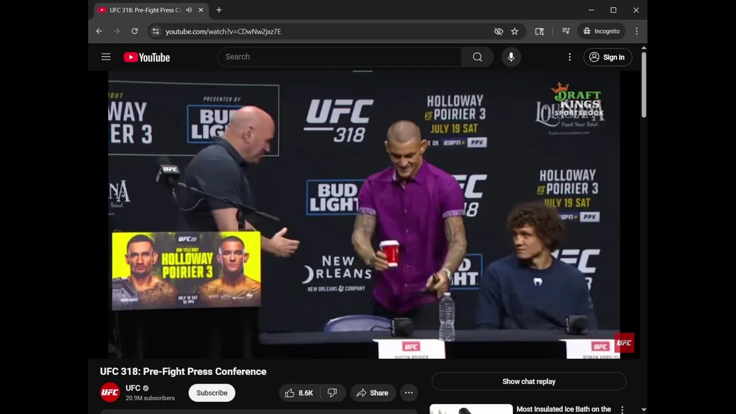Image resolution: width=736 pixels, height=414 pixels.
Task: View site information icon in address bar
Action: tap(155, 32)
